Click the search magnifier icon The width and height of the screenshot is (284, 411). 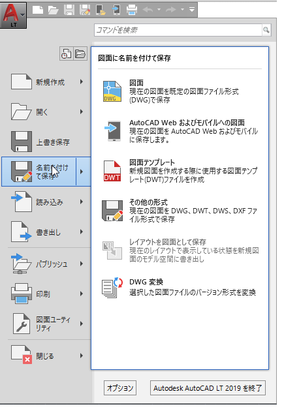tap(266, 30)
